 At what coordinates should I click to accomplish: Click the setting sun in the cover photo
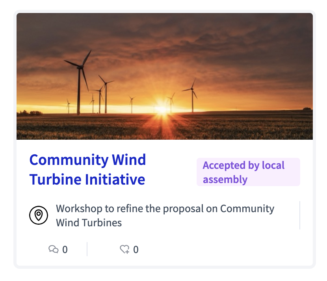click(x=162, y=109)
